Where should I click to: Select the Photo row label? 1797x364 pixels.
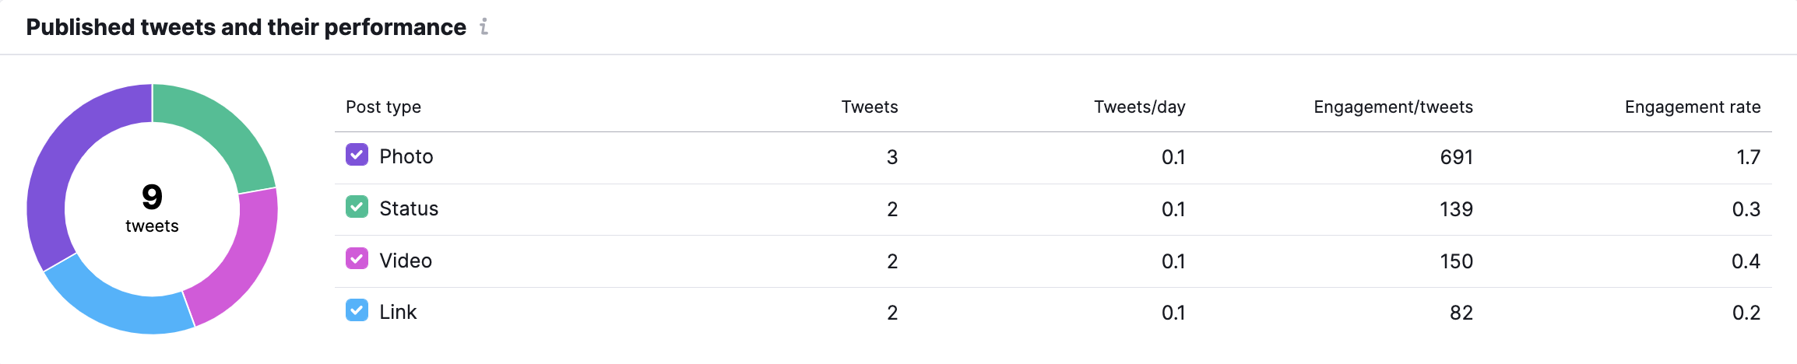click(406, 156)
